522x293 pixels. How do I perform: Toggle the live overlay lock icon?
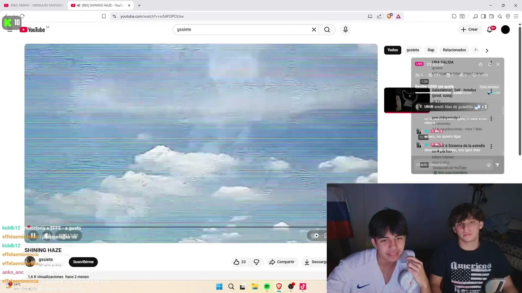pyautogui.click(x=480, y=64)
